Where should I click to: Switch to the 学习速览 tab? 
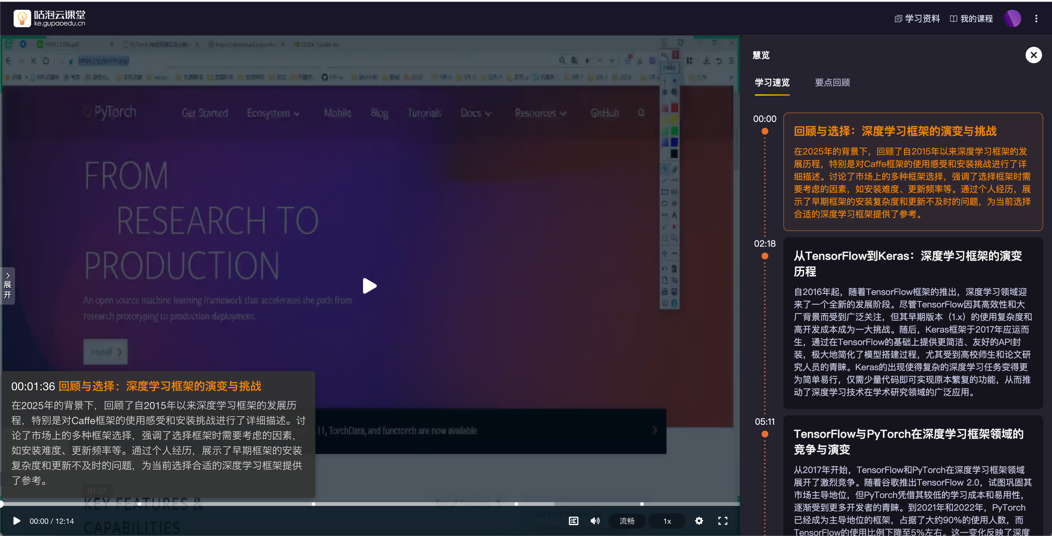[772, 82]
